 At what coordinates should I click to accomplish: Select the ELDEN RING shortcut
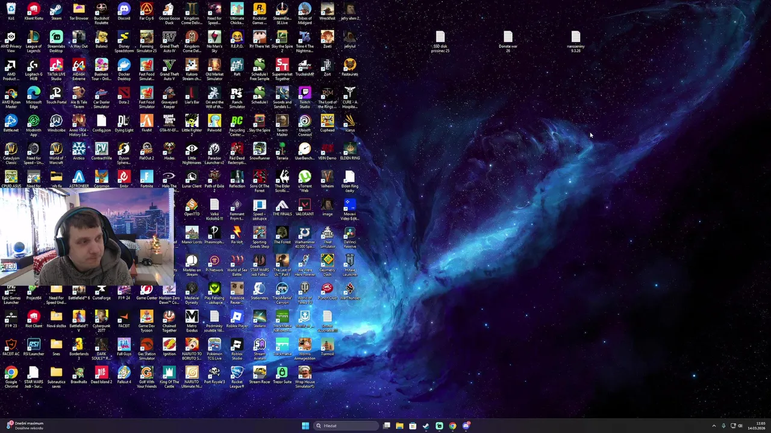pos(350,152)
